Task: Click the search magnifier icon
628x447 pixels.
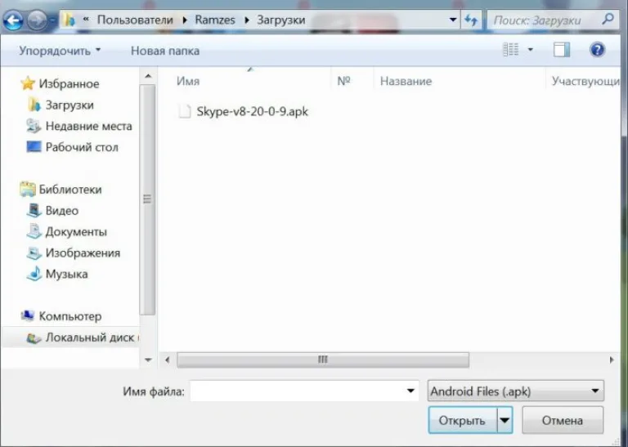Action: [x=608, y=19]
